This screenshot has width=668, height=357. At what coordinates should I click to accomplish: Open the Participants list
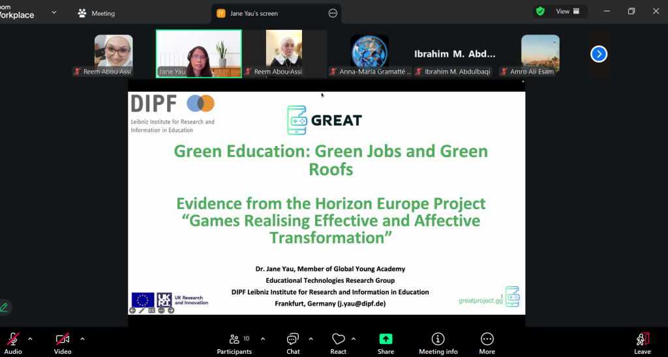234,343
